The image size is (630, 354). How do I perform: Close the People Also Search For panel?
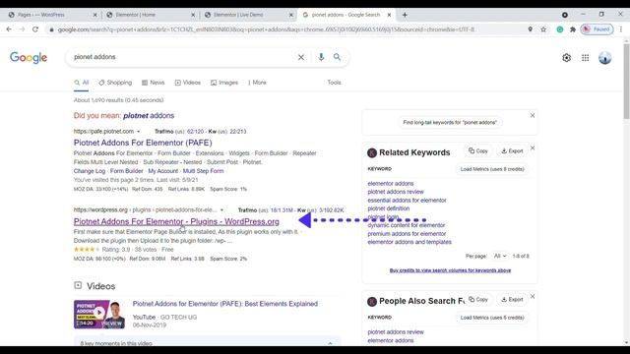point(533,297)
